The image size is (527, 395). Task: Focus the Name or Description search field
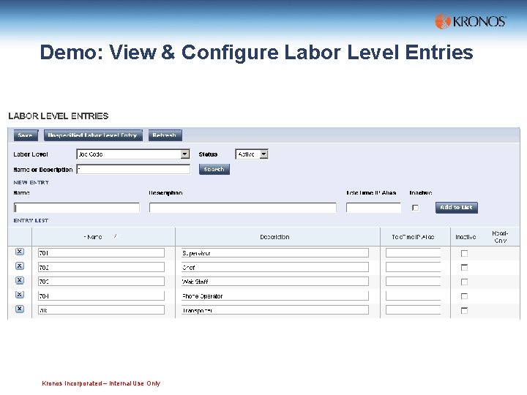click(x=133, y=169)
